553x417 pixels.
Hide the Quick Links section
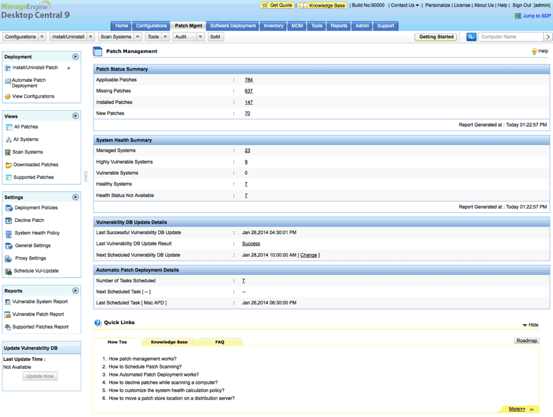(530, 325)
